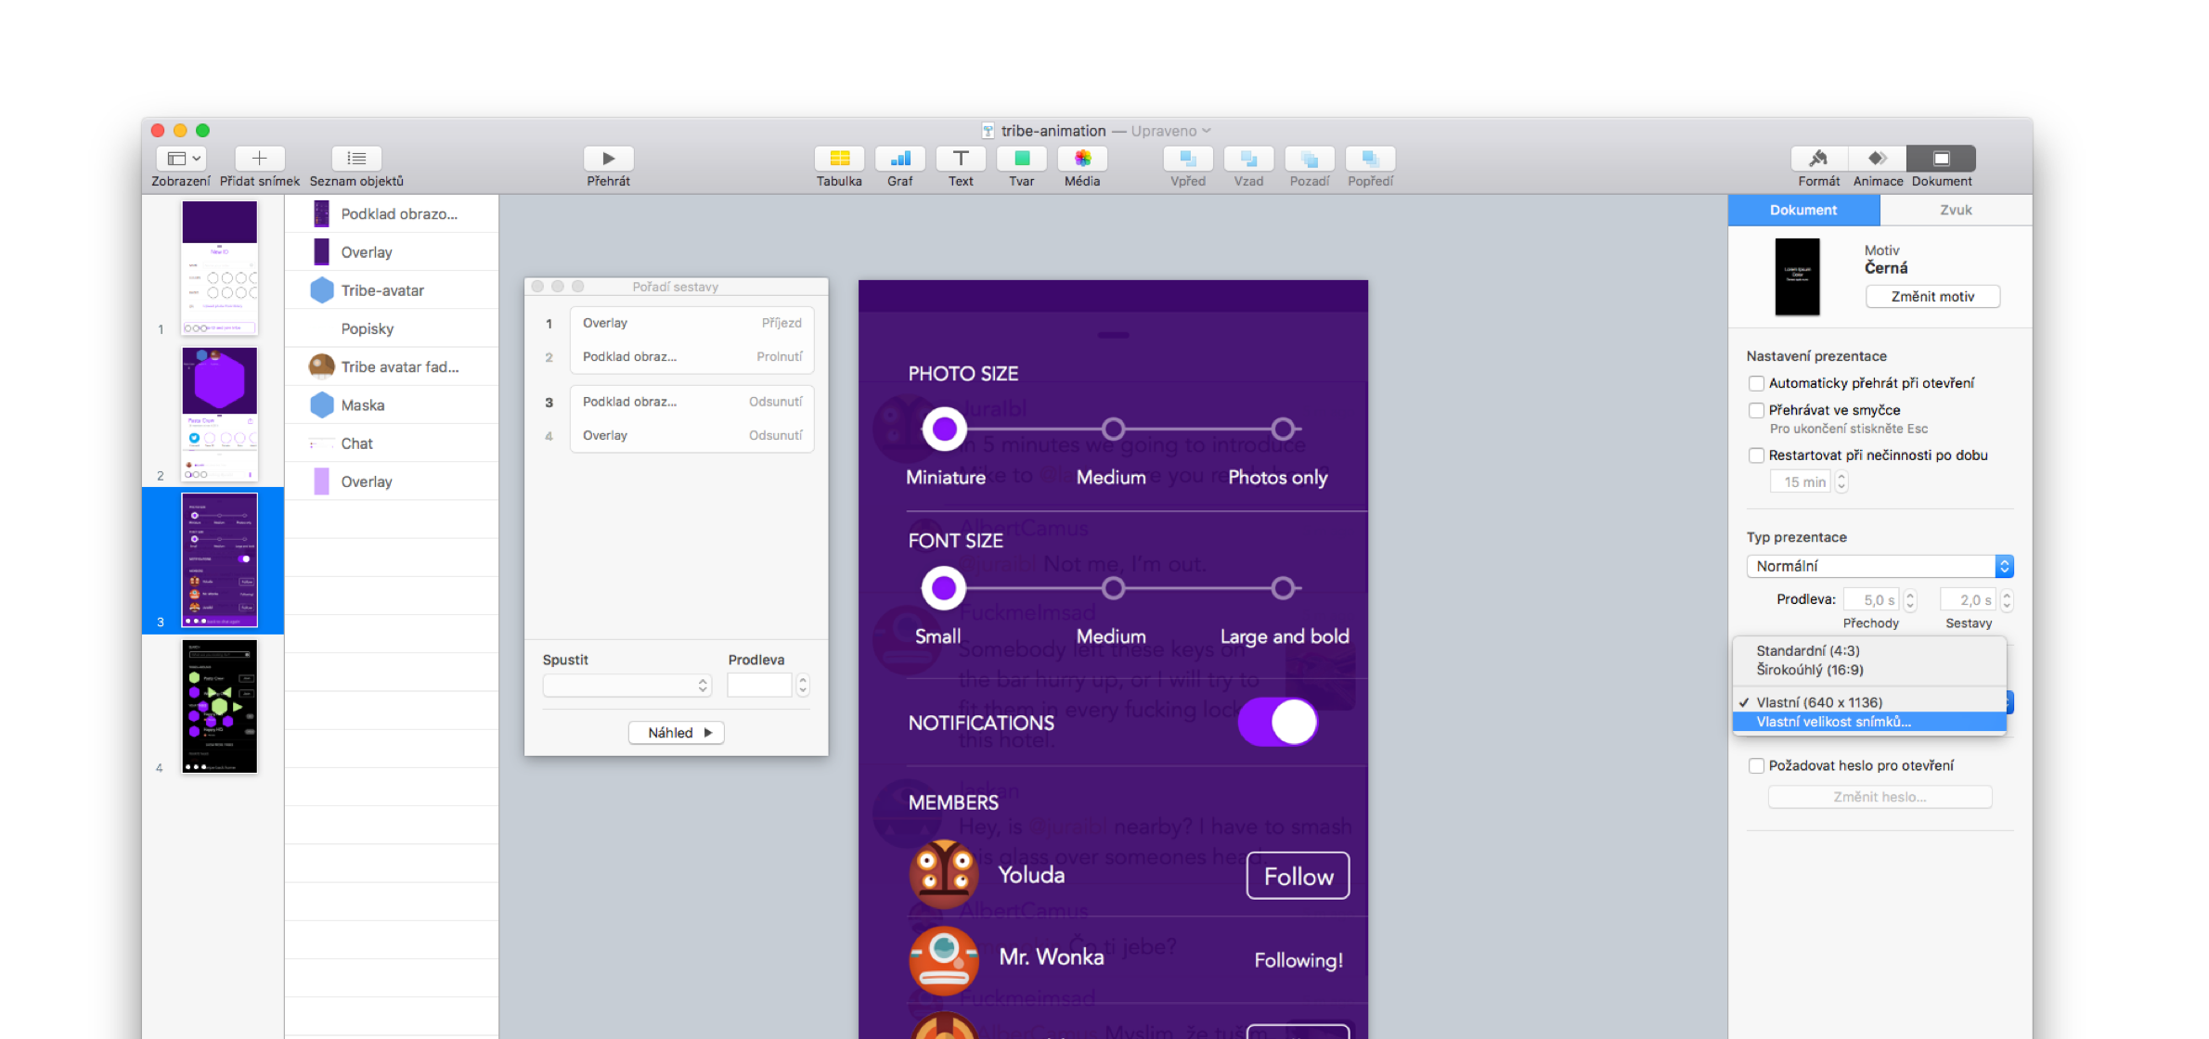Open the Zobrazení view dropdown
Viewport: 2209px width, 1039px height.
click(x=181, y=159)
